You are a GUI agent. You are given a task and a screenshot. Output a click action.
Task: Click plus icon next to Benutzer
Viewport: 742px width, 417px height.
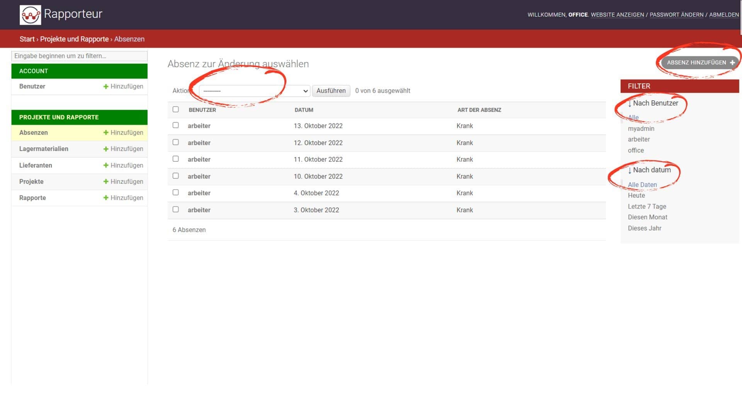click(x=106, y=86)
